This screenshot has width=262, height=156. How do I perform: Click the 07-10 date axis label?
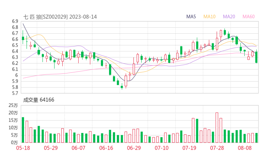(161, 148)
